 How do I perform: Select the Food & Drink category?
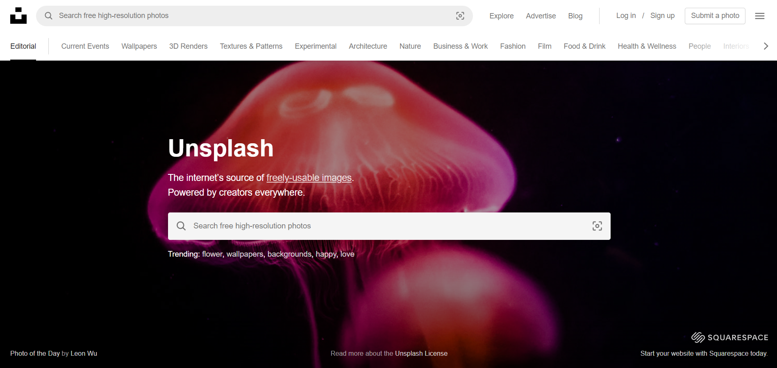click(x=585, y=46)
